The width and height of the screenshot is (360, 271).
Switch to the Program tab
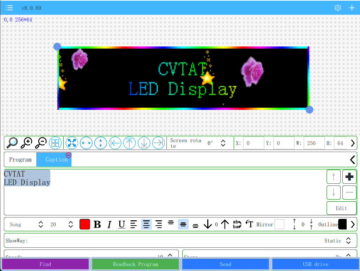pos(20,159)
